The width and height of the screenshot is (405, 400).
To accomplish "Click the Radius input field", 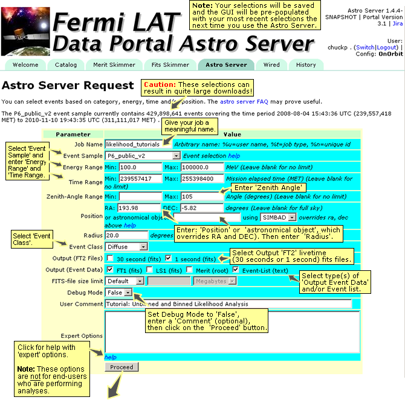I will tap(126, 235).
